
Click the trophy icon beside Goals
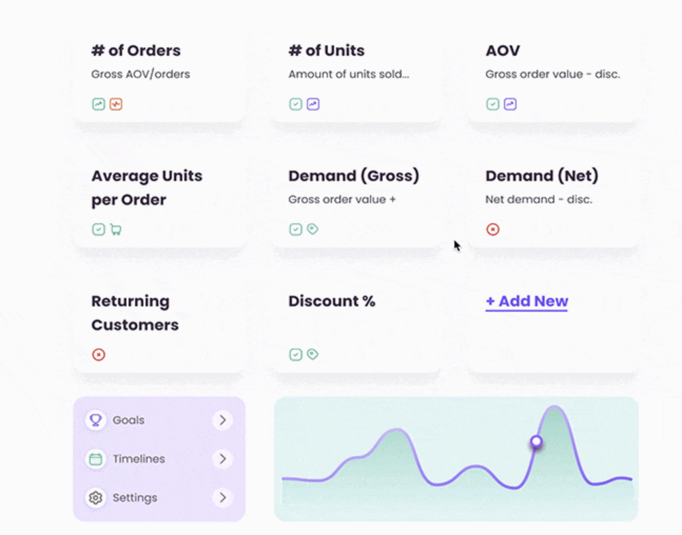(x=95, y=421)
